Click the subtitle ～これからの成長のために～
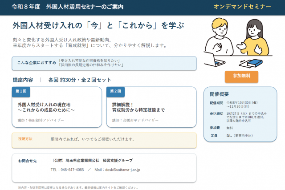The image size is (285, 190). [x=46, y=110]
